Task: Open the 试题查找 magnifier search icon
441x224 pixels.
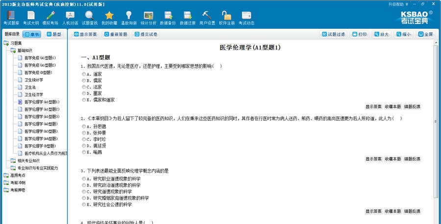Action: [90, 18]
